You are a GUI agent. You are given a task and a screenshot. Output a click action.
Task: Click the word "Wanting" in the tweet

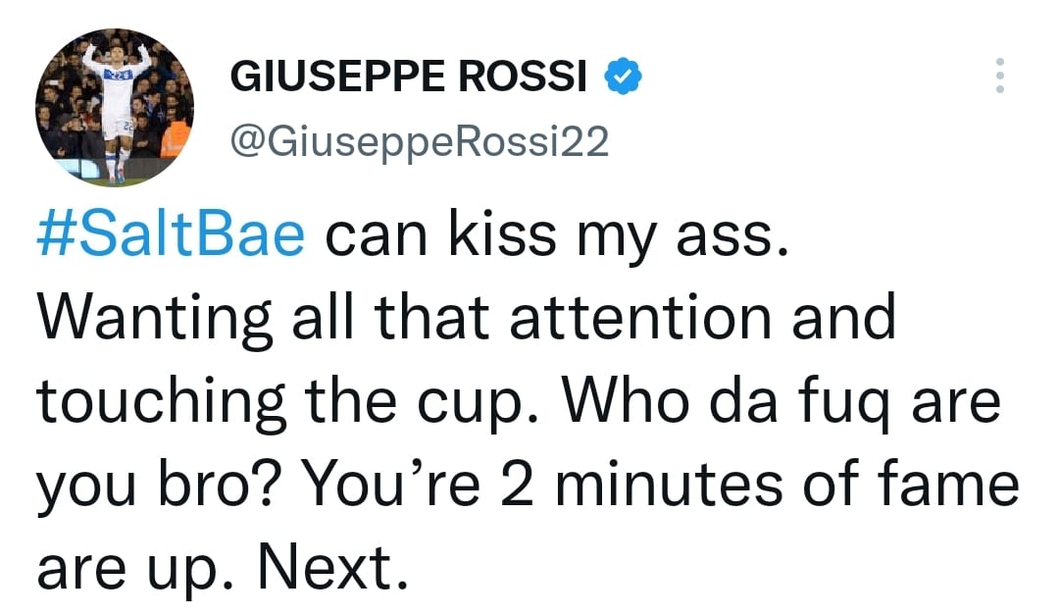click(x=155, y=320)
